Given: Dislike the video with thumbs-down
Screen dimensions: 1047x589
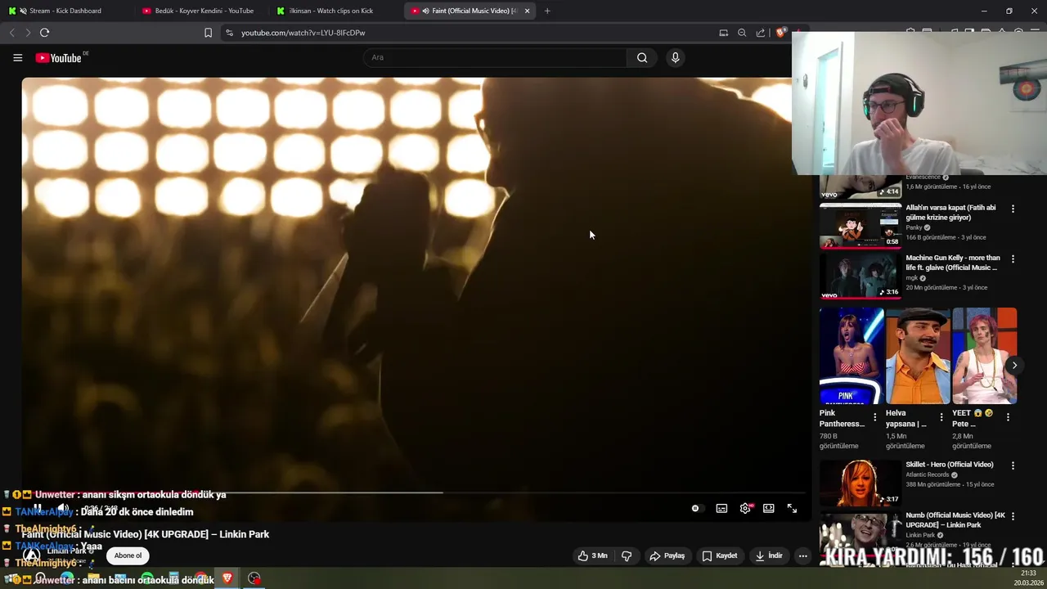Looking at the screenshot, I should pyautogui.click(x=627, y=555).
